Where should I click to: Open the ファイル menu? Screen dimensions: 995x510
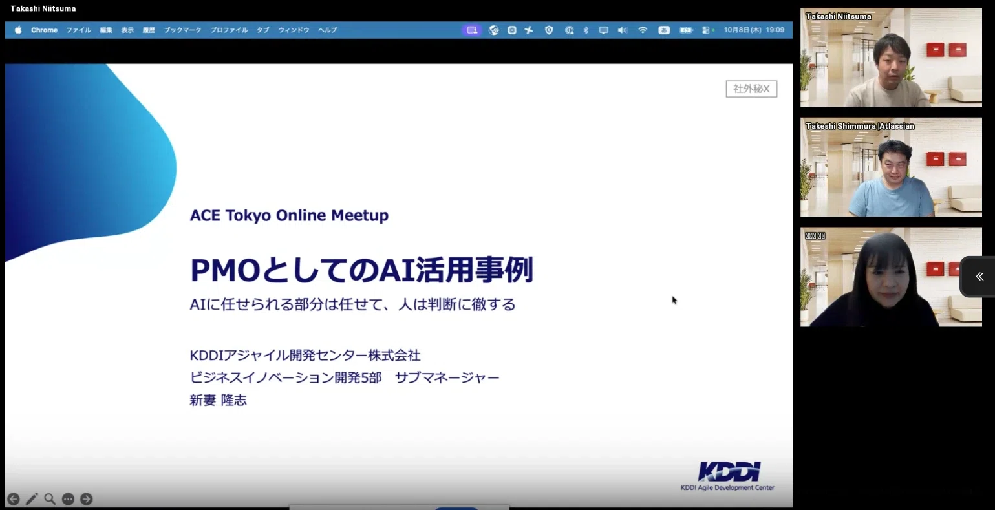(78, 30)
